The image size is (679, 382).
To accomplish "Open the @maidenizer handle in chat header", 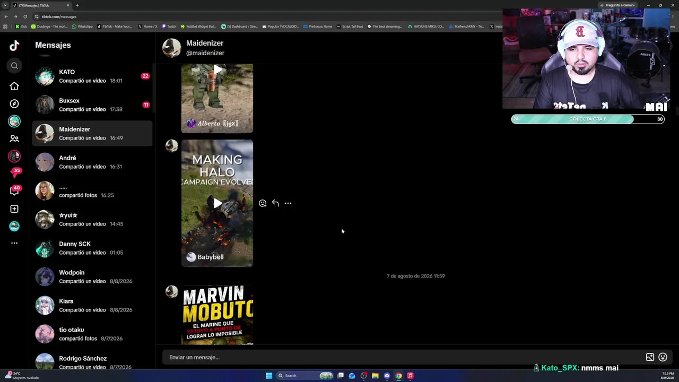I will 205,53.
